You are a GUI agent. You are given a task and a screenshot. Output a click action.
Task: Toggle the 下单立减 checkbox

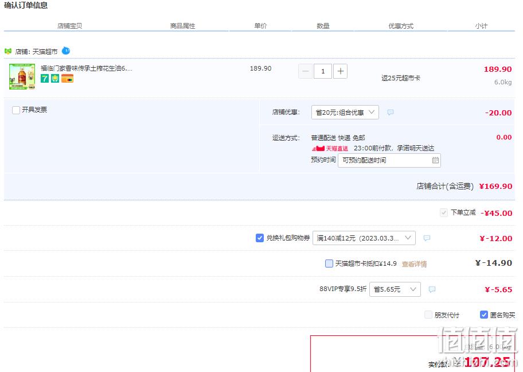444,213
